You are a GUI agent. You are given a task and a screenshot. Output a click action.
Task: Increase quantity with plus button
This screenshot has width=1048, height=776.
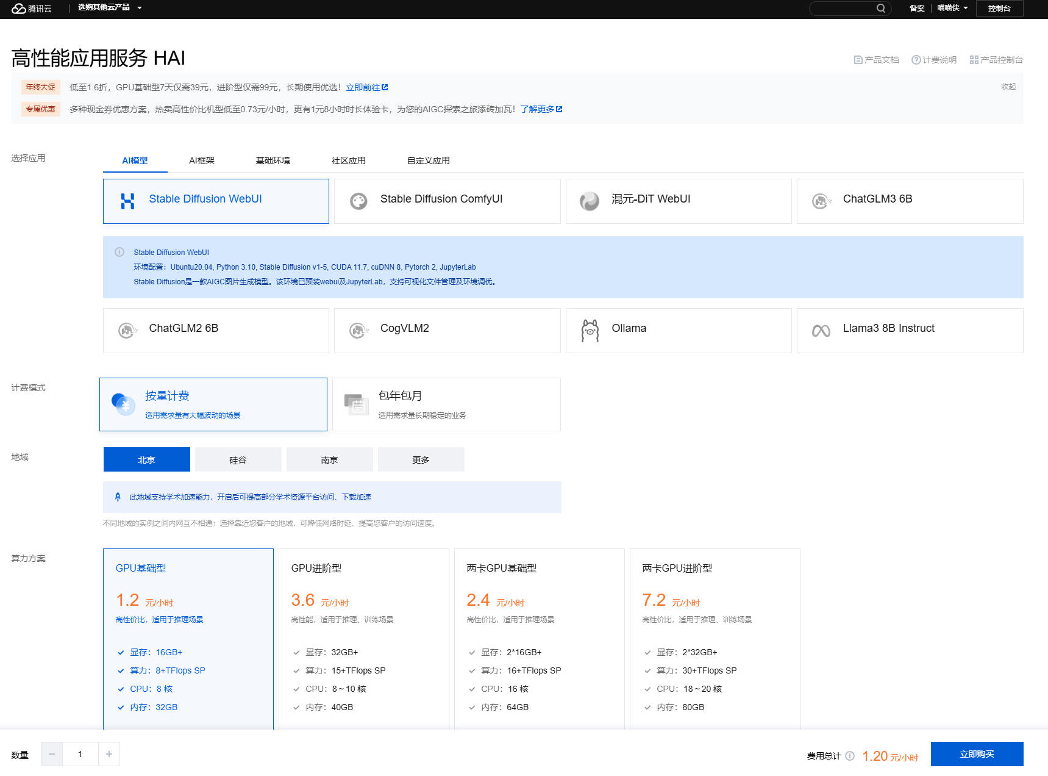(x=109, y=754)
